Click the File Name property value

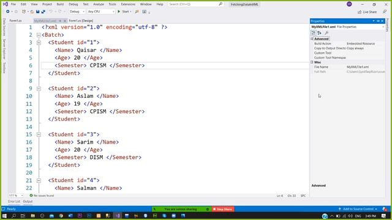pyautogui.click(x=358, y=67)
